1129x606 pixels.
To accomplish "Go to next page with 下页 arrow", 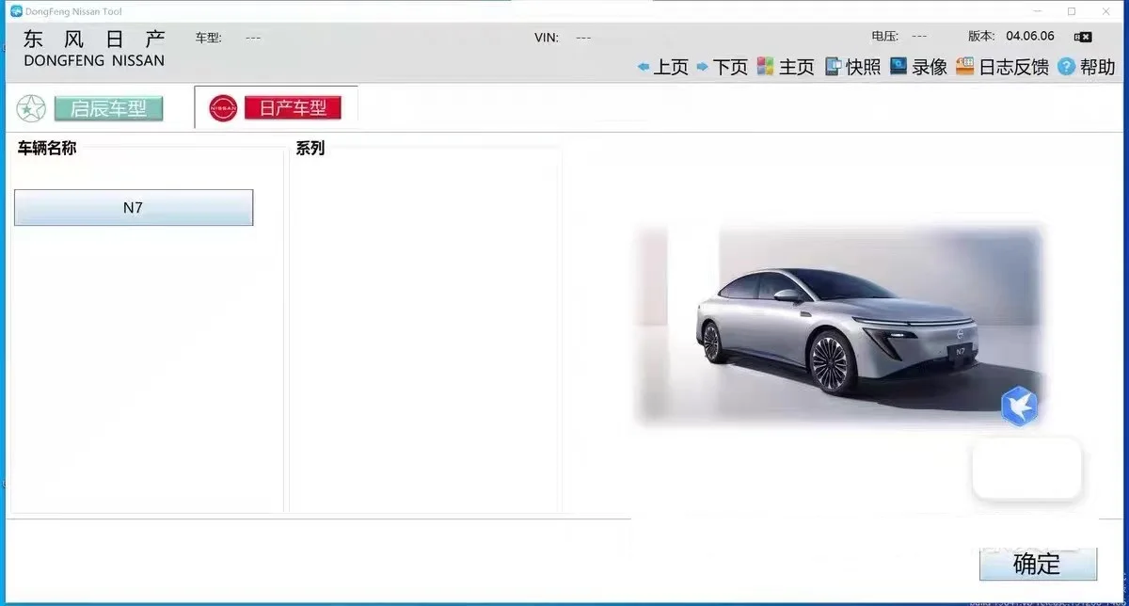I will (722, 67).
